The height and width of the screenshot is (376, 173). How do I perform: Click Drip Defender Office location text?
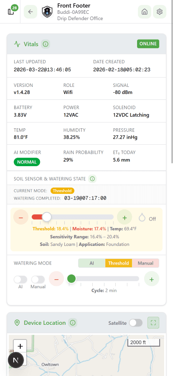(80, 18)
